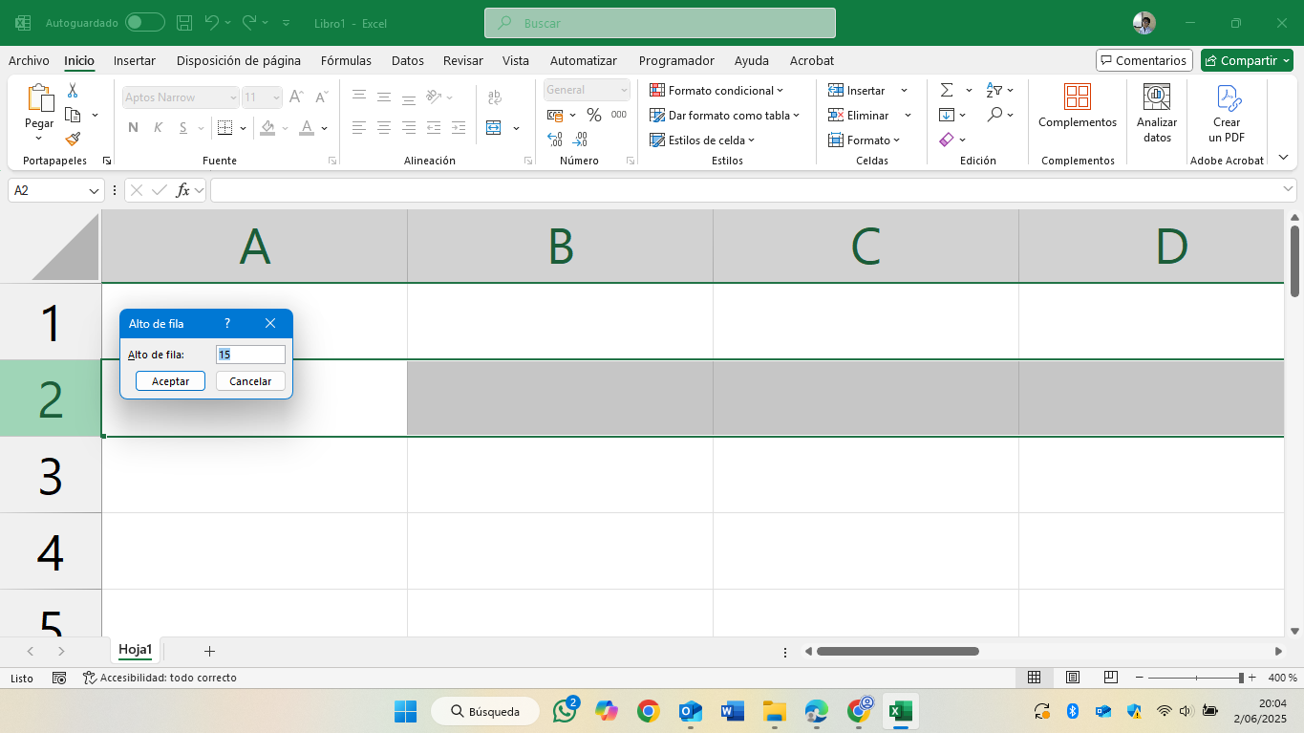Screen dimensions: 1304x733
Task: Switch to the Insertar tab
Action: coord(135,60)
